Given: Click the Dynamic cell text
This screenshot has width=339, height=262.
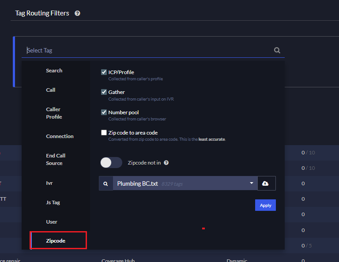Looking at the screenshot, I should pyautogui.click(x=237, y=260).
